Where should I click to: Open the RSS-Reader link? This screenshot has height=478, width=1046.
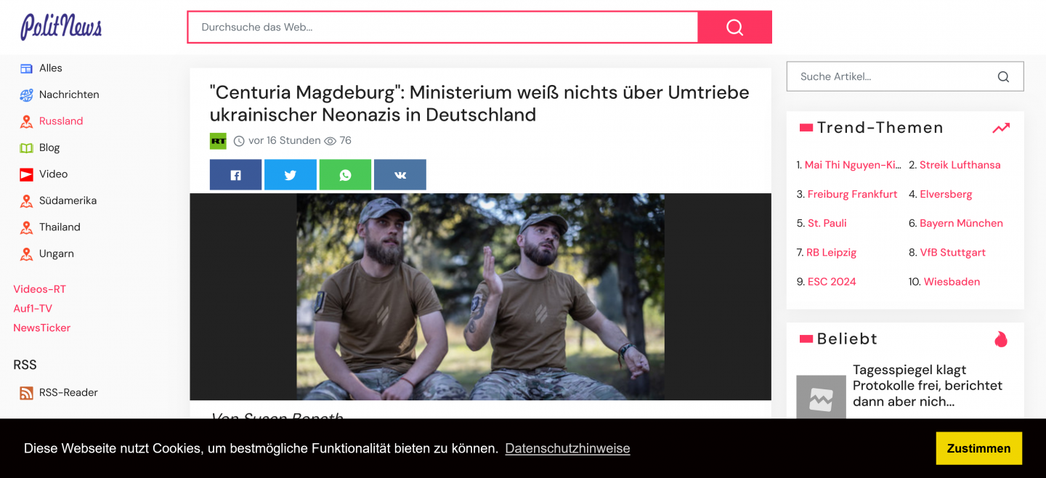pyautogui.click(x=68, y=392)
